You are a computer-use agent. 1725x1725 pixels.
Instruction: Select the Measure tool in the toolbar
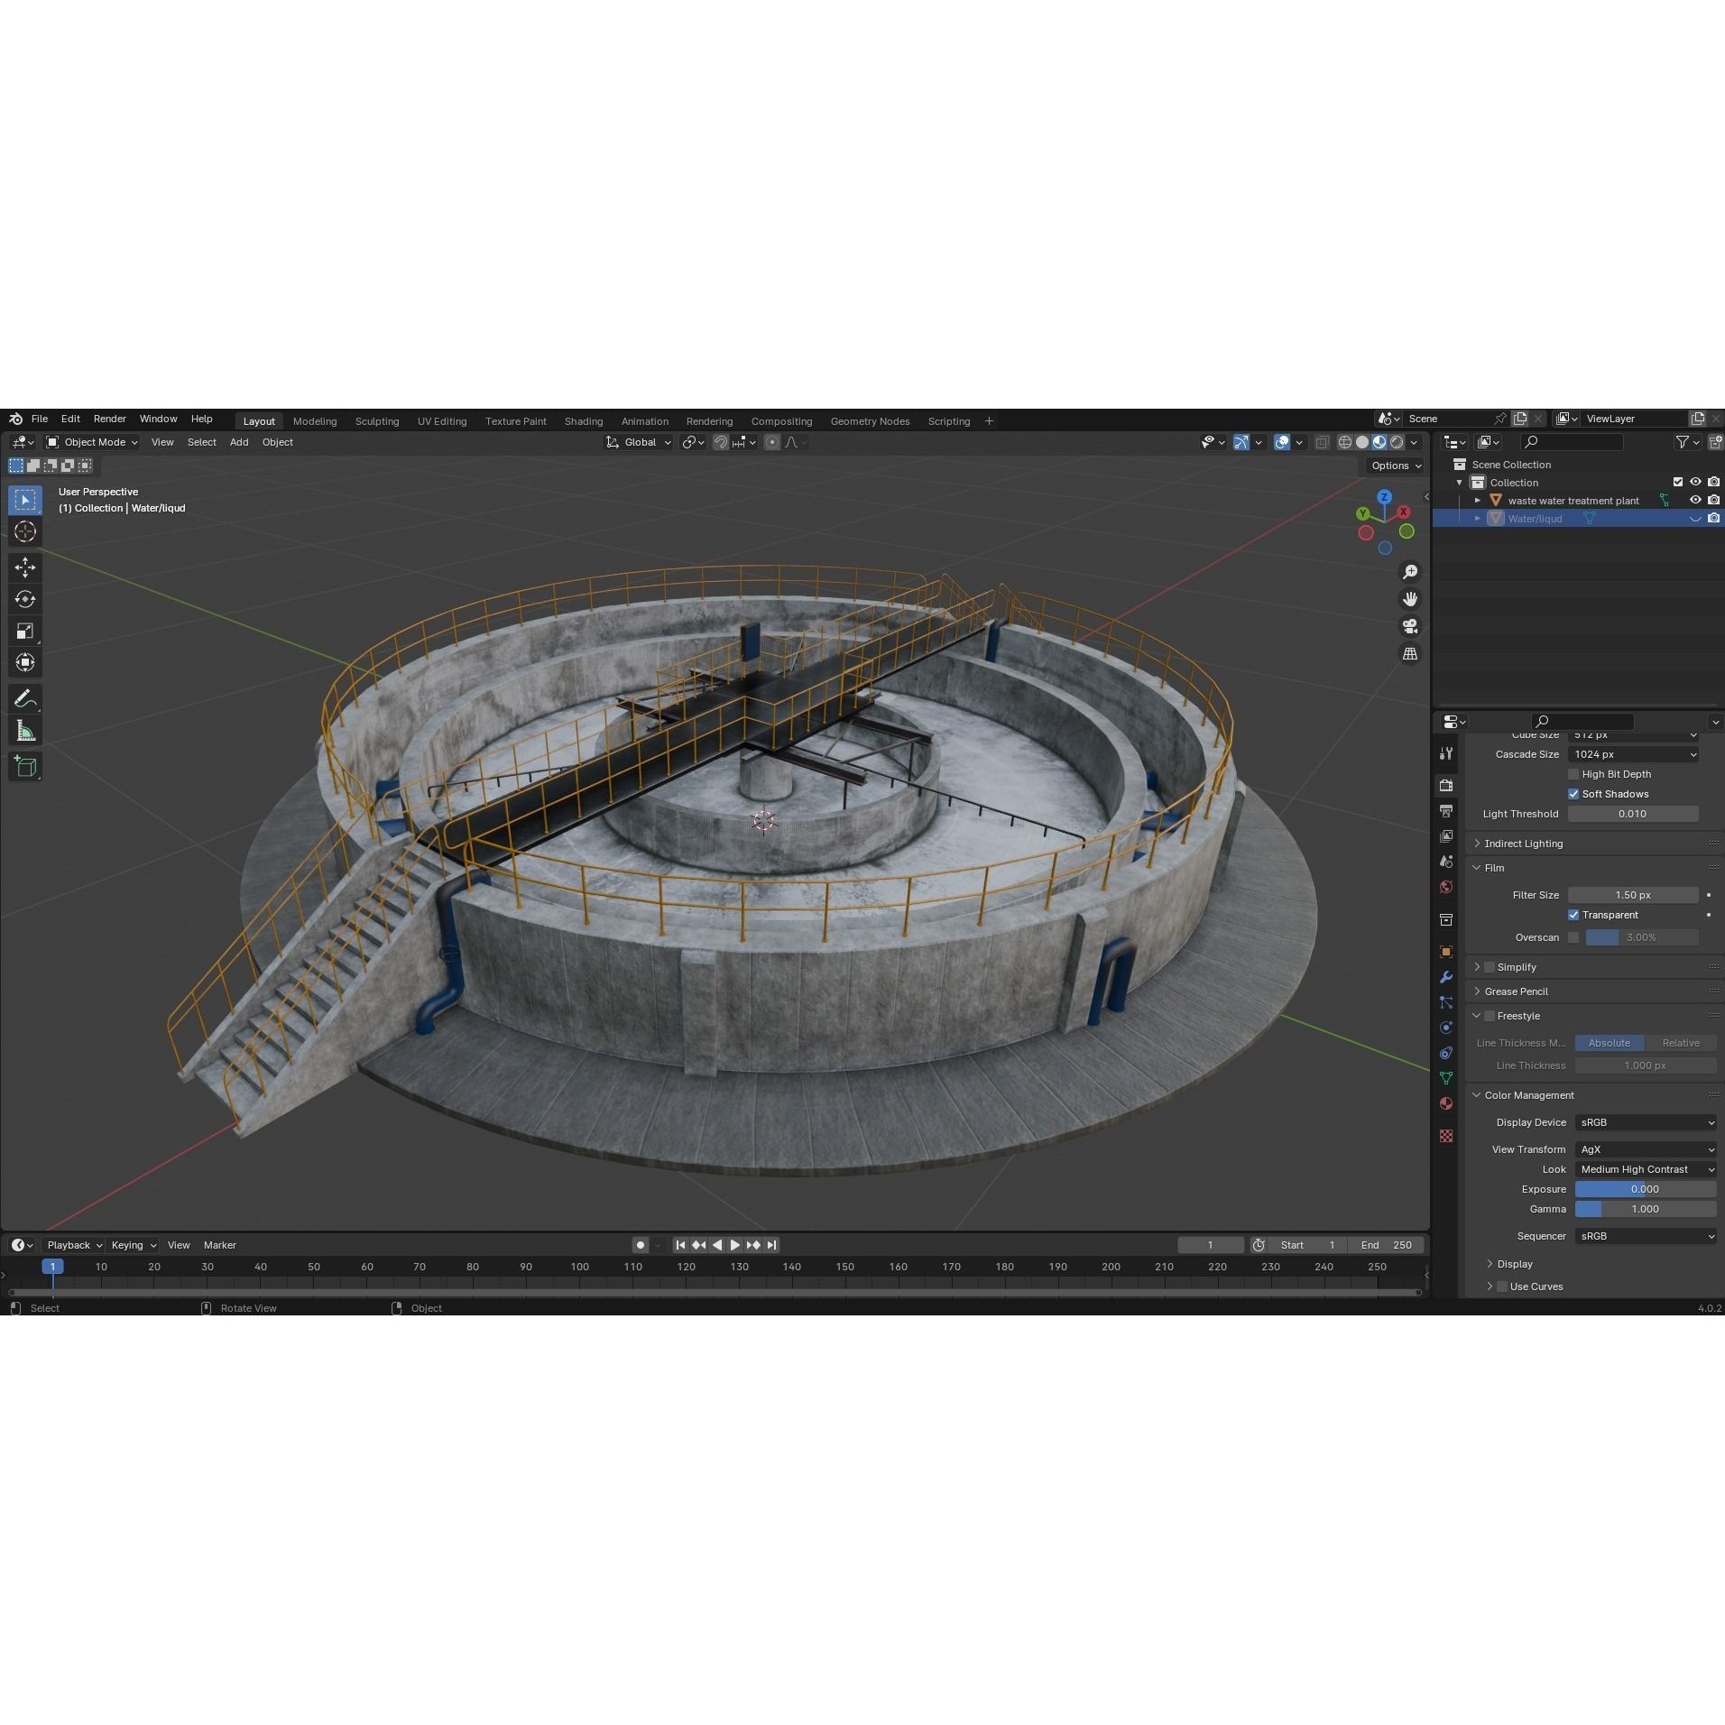click(x=25, y=729)
